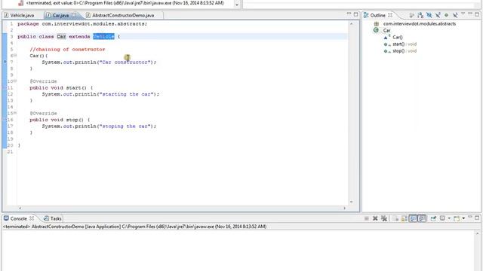The image size is (483, 271).
Task: Maximize the editor area
Action: click(x=355, y=14)
